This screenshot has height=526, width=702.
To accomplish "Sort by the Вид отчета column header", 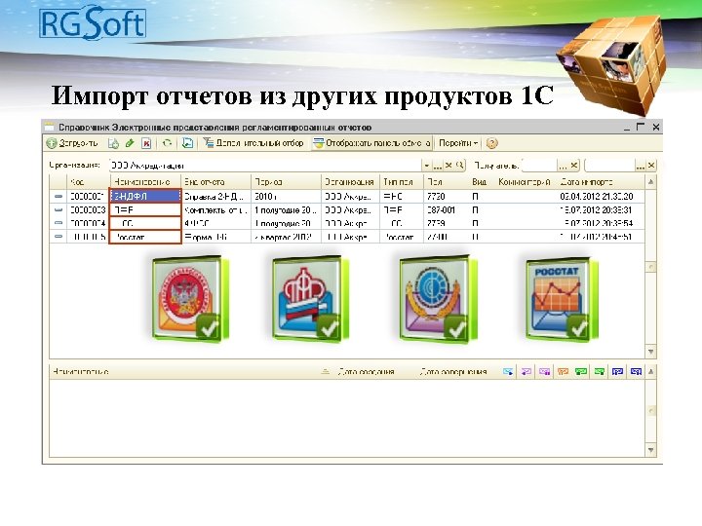I will pos(215,182).
